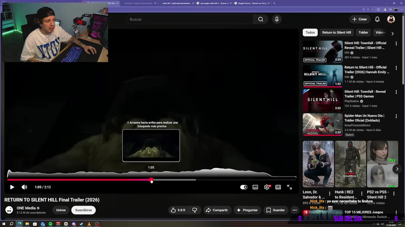Screen dimensions: 405x227
Task: Switch to personajes silent hill 2 browser tab
Action: [214, 3]
